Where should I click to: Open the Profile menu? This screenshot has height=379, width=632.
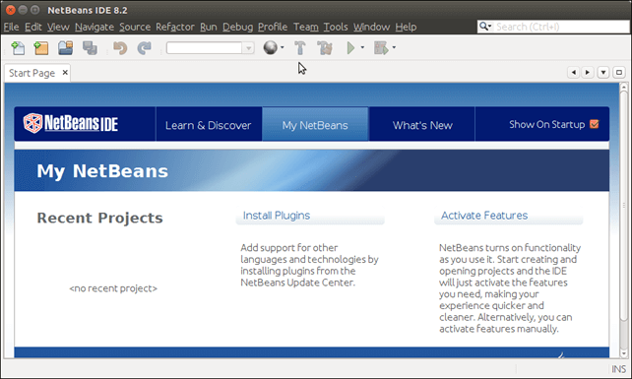pos(273,27)
